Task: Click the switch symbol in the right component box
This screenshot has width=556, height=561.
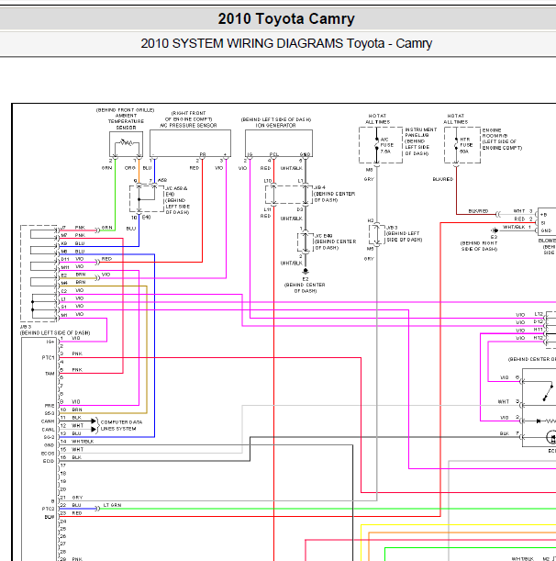Action: 548,391
